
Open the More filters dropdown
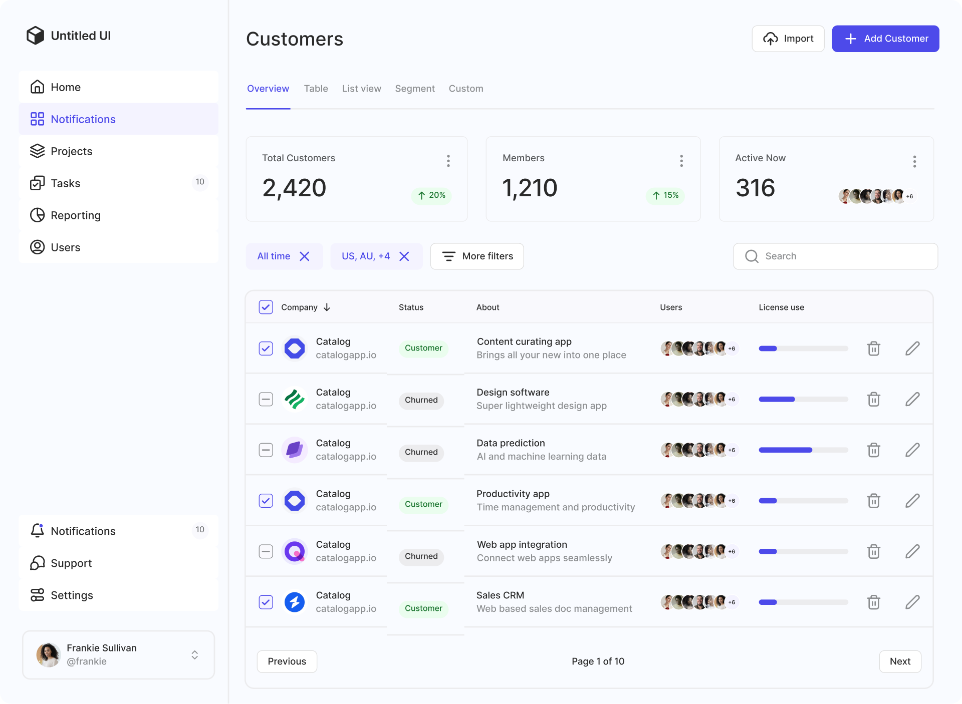[x=477, y=256]
